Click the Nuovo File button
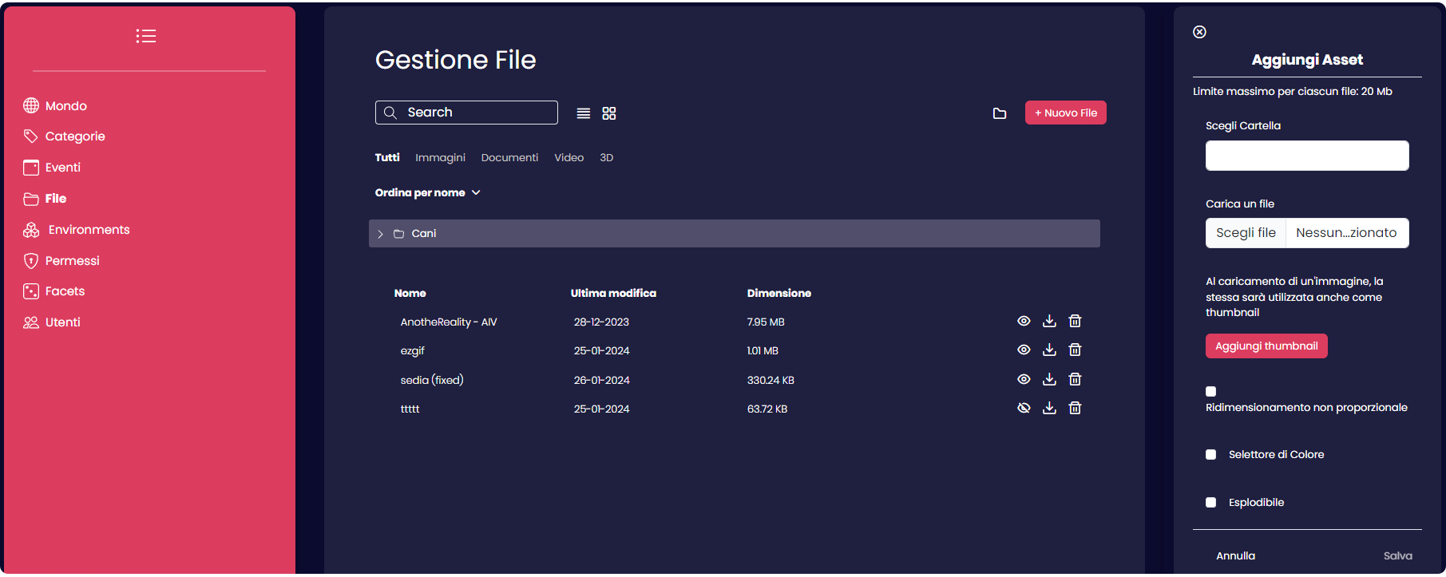The image size is (1446, 577). pyautogui.click(x=1065, y=113)
